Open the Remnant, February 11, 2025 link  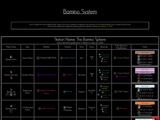click(104, 26)
